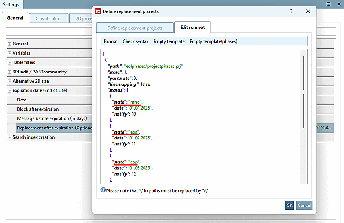Image resolution: width=344 pixels, height=223 pixels.
Task: Select Message before expiration (In days) row
Action: coord(50,118)
